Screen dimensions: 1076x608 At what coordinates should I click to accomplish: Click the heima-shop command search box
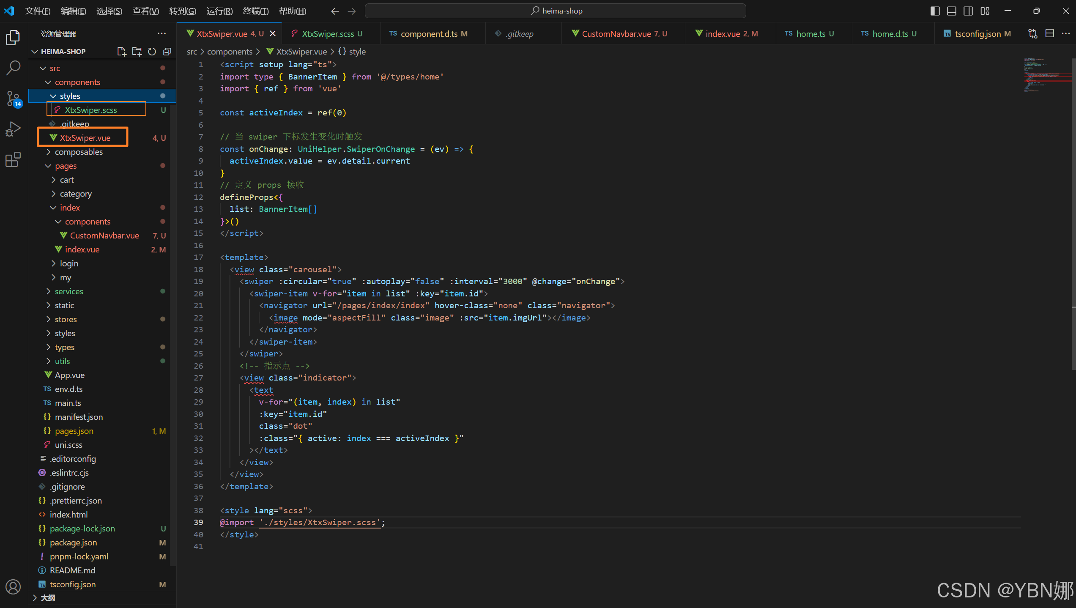point(555,11)
